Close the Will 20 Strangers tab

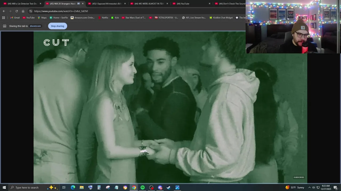pyautogui.click(x=83, y=4)
